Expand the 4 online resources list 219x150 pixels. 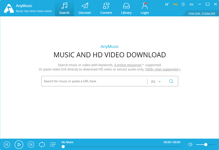point(129,65)
